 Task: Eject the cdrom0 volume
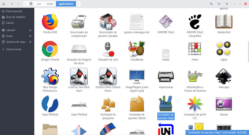[30, 30]
